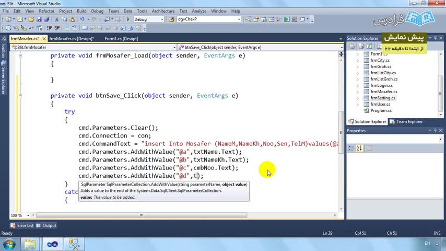Click the Solution Explorer Properties icon
Image resolution: width=446 pixels, height=251 pixels.
[352, 46]
